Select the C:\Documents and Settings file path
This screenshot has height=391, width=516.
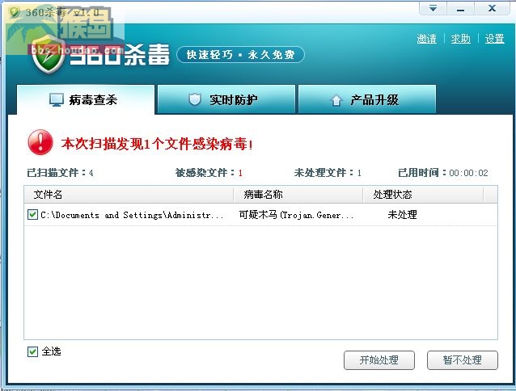132,215
